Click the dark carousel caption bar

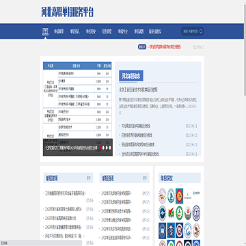(x=78, y=148)
